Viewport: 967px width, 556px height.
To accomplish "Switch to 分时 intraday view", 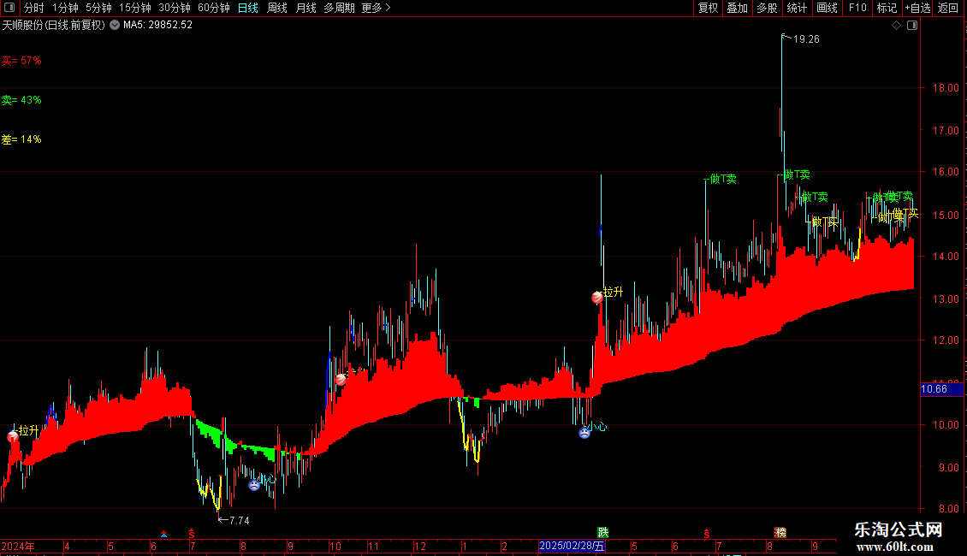I will [34, 8].
